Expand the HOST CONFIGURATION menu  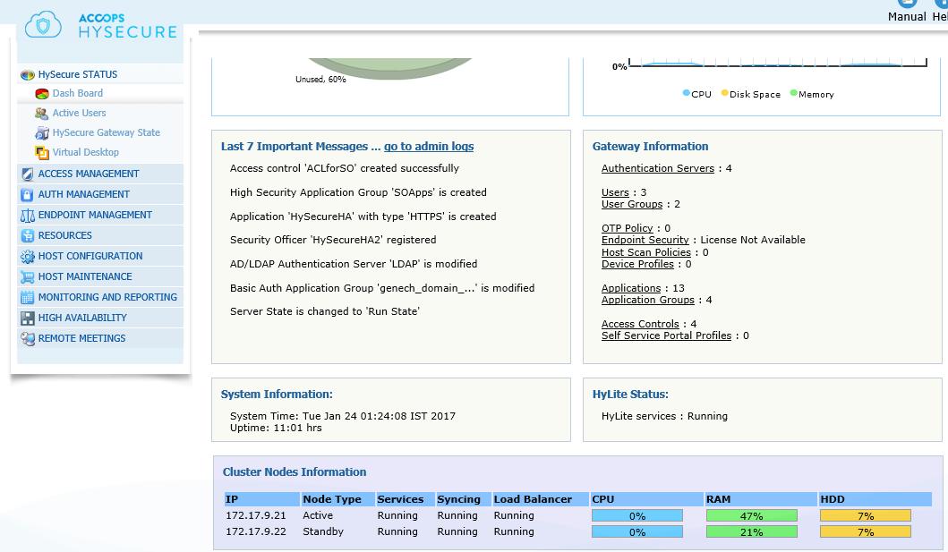click(90, 256)
